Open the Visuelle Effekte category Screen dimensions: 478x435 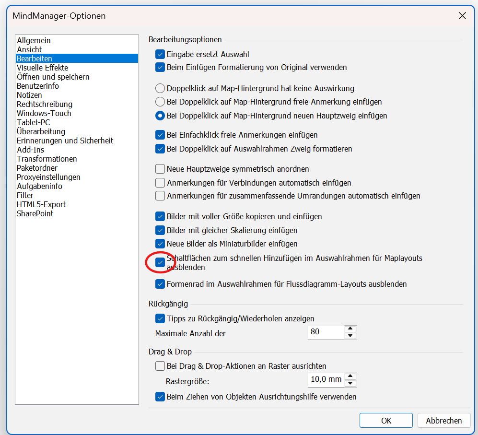[x=42, y=68]
